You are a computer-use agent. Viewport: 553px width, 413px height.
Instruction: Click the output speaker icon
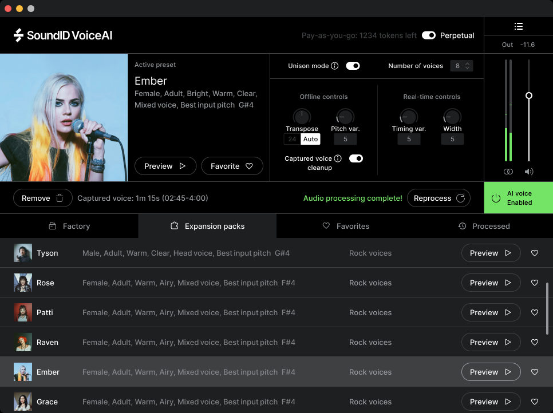pyautogui.click(x=528, y=171)
